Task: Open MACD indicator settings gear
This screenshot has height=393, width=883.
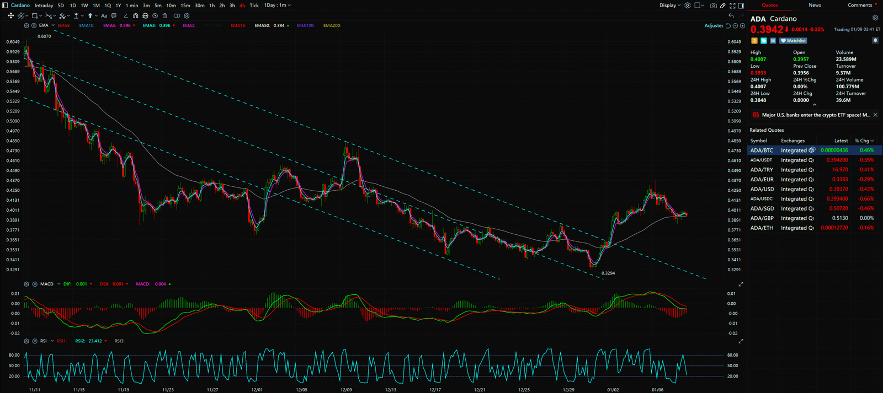Action: point(26,284)
